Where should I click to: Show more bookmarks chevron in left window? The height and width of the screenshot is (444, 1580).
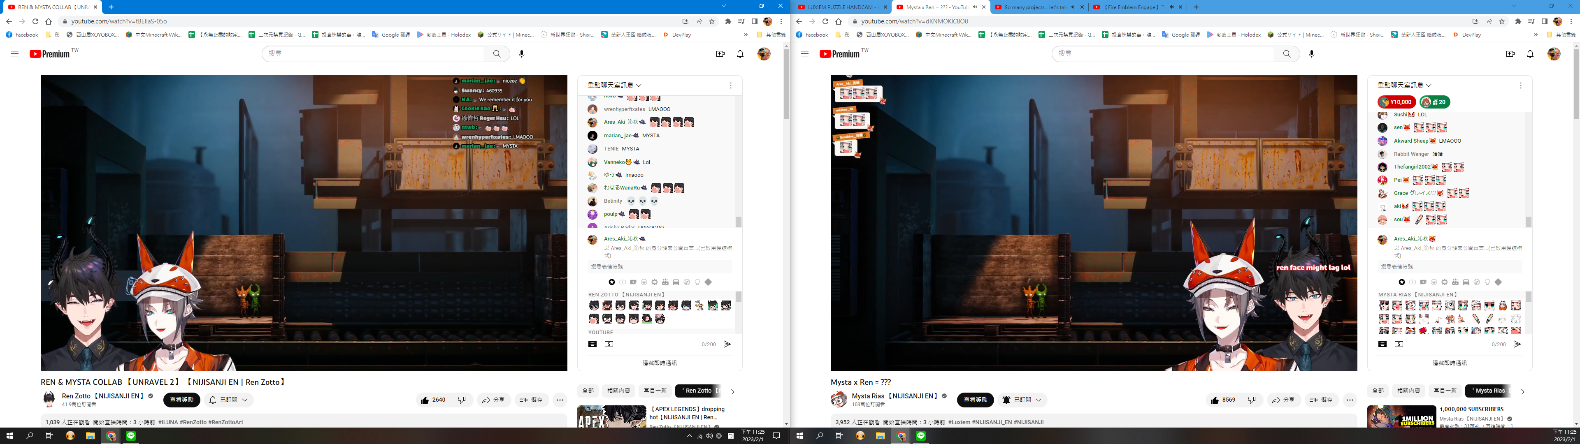coord(746,35)
